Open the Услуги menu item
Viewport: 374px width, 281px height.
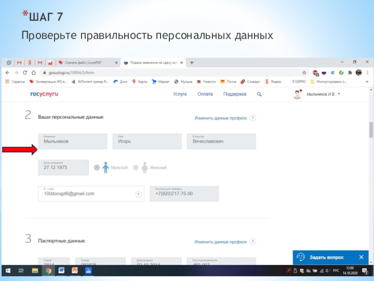[180, 94]
